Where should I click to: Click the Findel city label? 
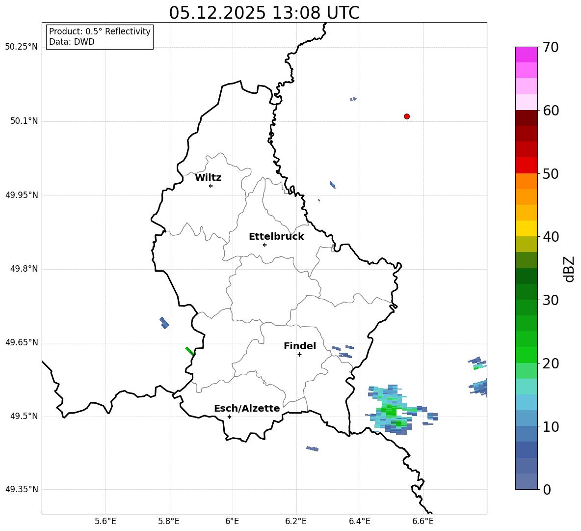tap(300, 346)
